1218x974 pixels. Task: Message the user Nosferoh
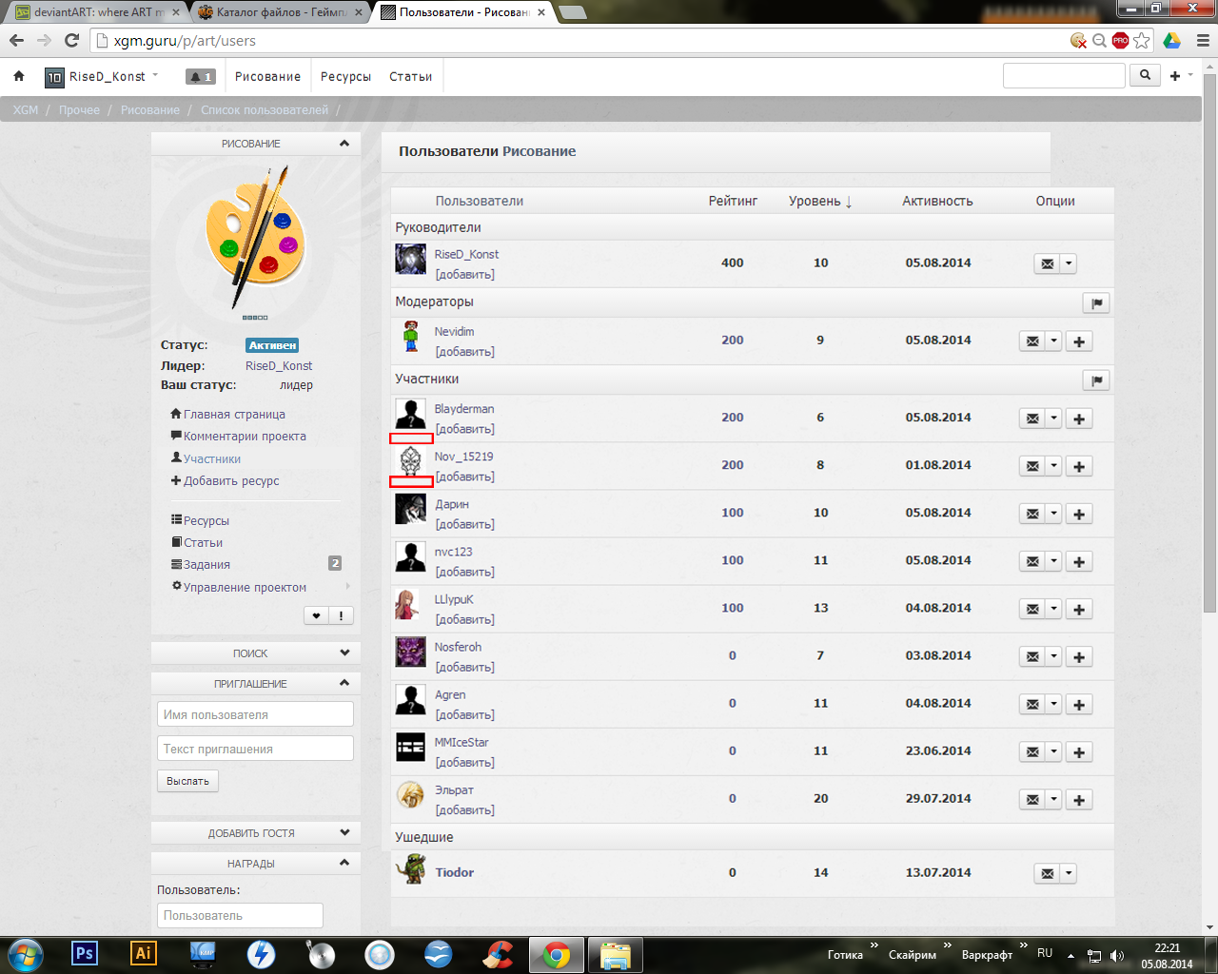tap(1032, 655)
